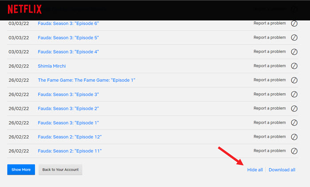
Task: Open Fauda Season 2 Episode 12 title link
Action: 70,137
